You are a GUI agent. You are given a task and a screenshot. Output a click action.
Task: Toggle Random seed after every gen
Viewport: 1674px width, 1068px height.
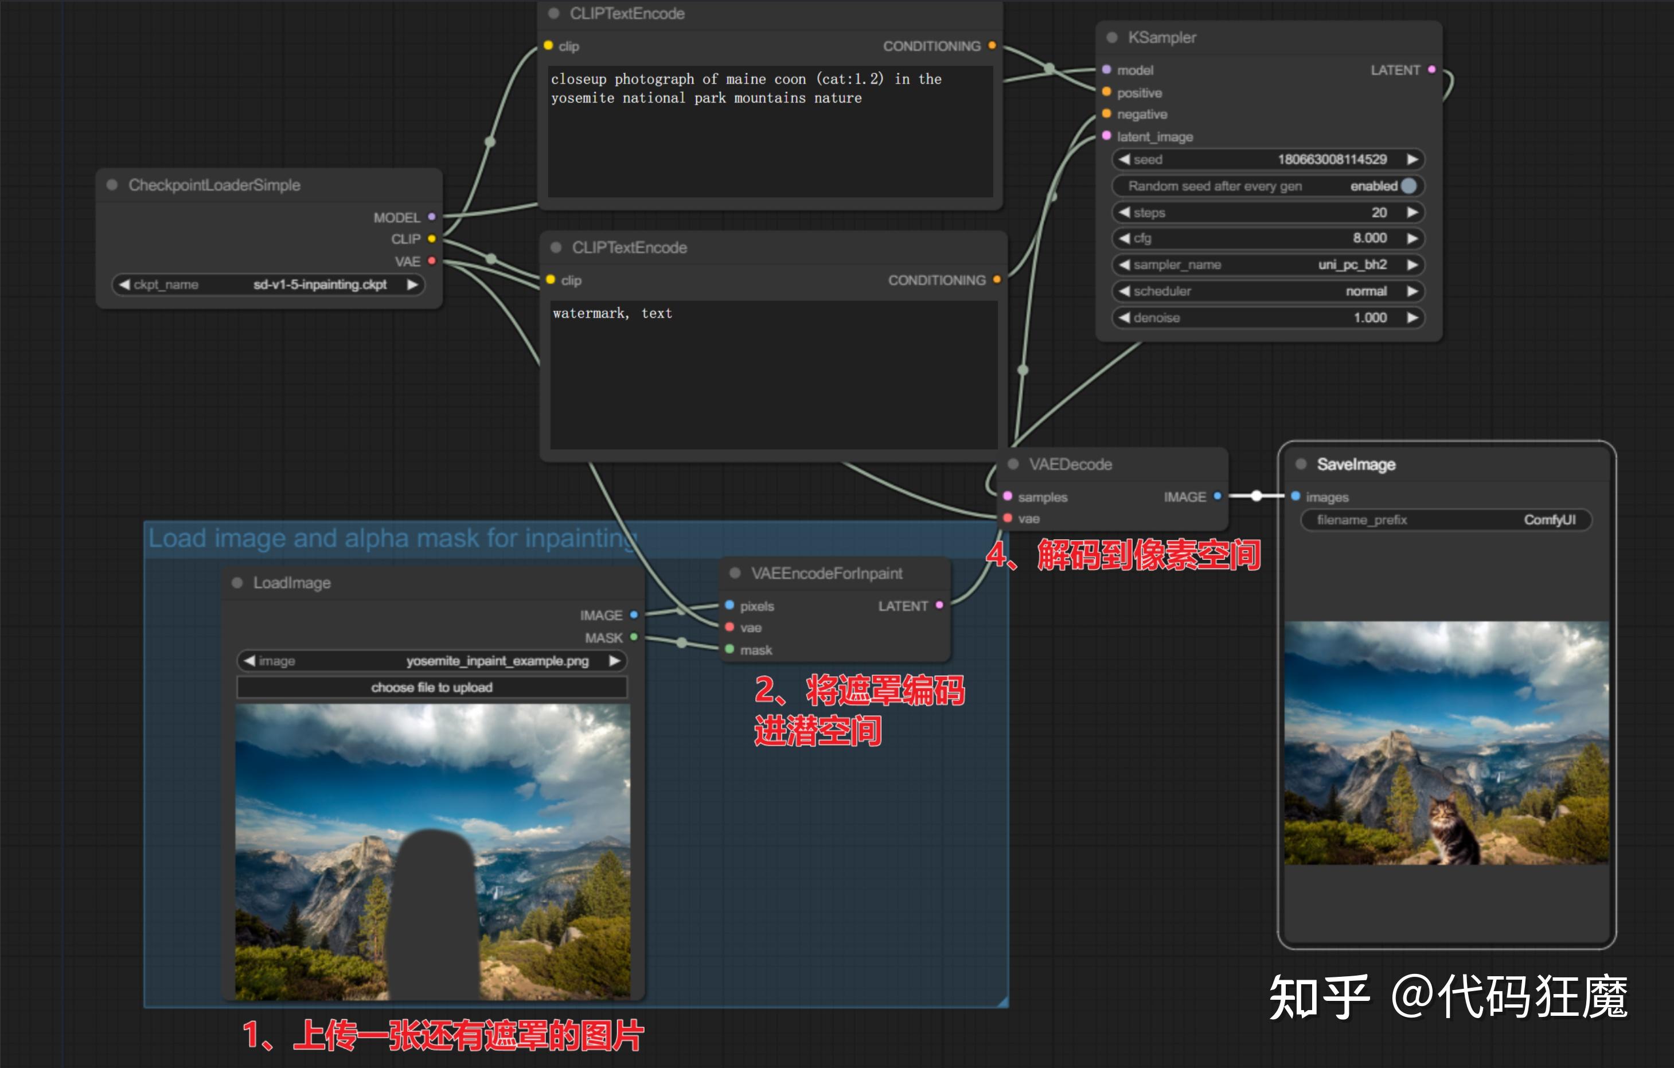click(1408, 186)
